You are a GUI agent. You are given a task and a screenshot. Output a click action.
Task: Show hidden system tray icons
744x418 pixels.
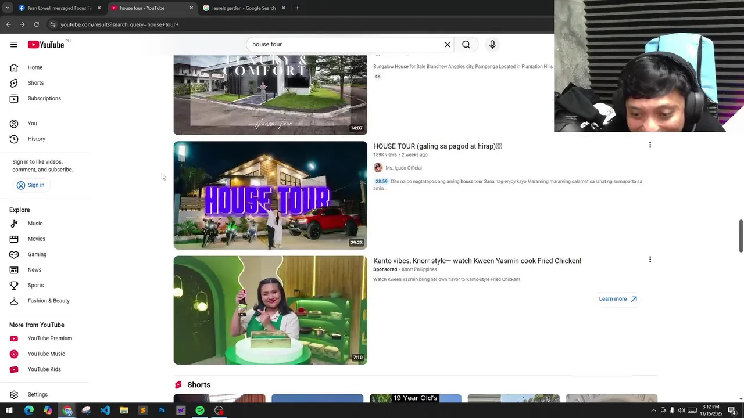(653, 410)
